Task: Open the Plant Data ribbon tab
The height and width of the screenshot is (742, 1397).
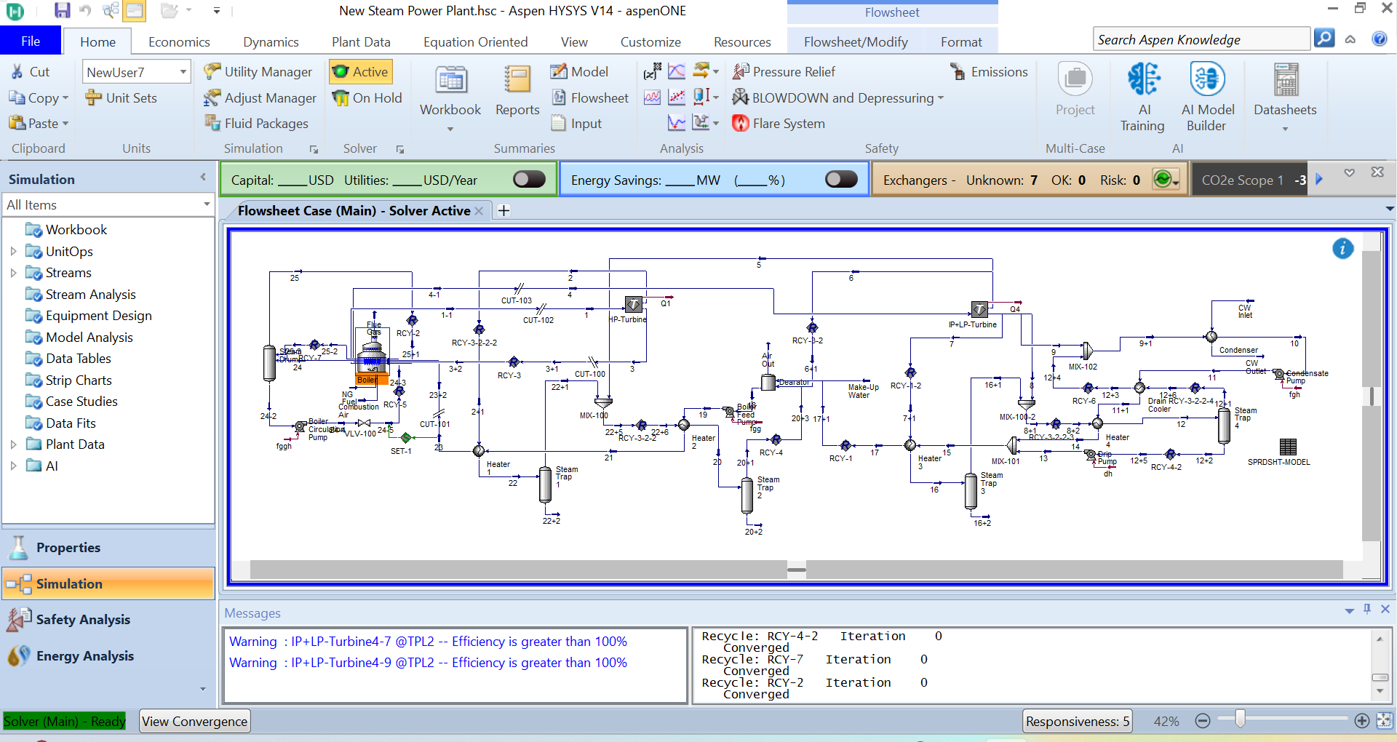Action: pos(361,42)
